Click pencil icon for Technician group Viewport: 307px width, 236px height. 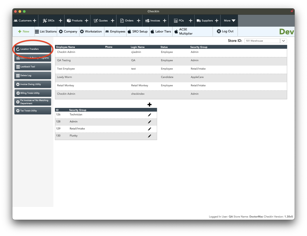click(x=150, y=115)
